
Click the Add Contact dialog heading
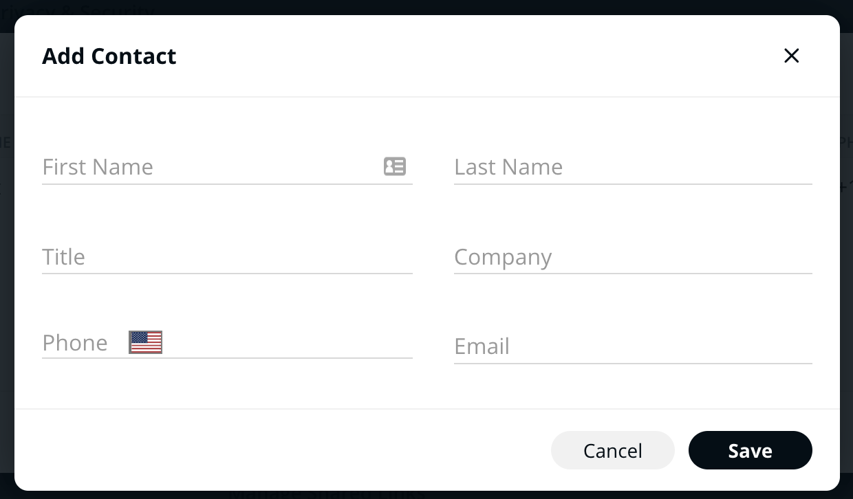109,56
